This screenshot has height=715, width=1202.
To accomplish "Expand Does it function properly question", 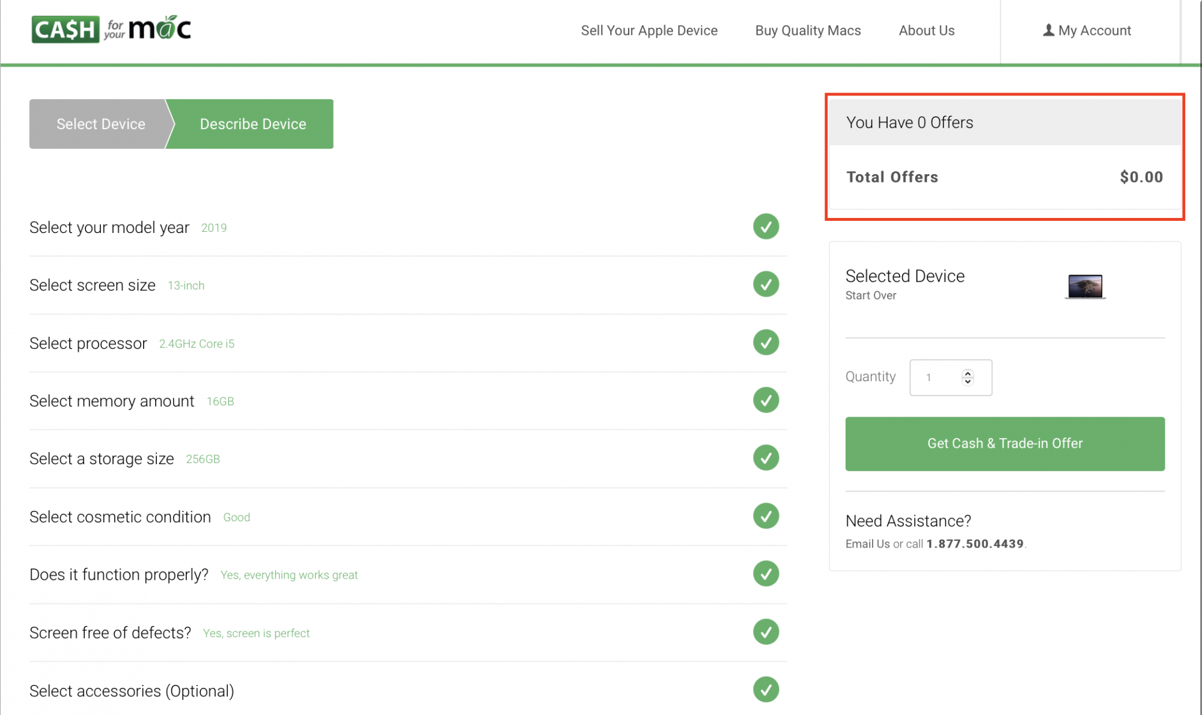I will (x=119, y=575).
